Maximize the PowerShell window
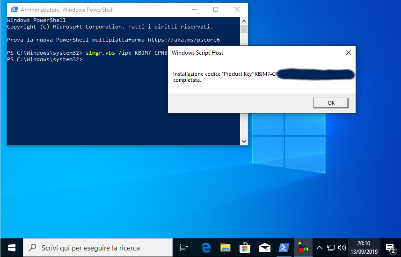401x257 pixels. (x=216, y=9)
